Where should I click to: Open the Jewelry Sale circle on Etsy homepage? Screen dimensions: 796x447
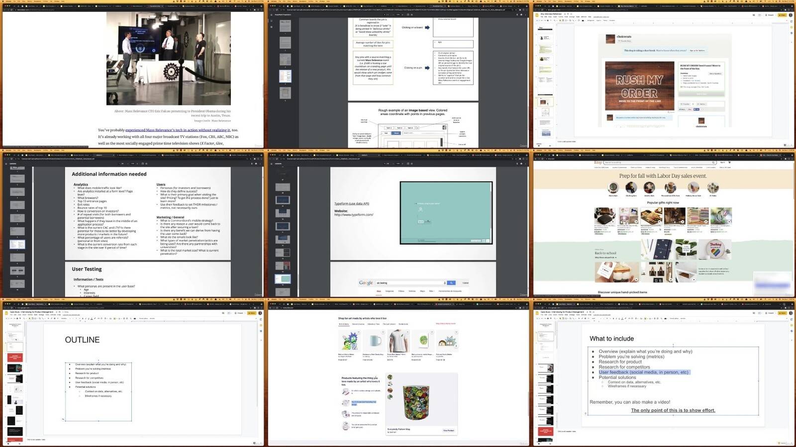[x=649, y=187]
